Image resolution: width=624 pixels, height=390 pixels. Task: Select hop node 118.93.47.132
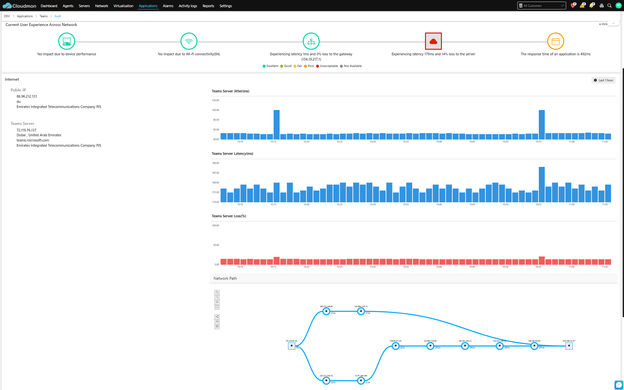(x=395, y=346)
